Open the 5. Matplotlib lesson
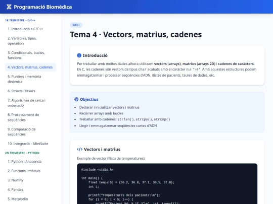Image resolution: width=273 pixels, height=204 pixels. click(31, 199)
